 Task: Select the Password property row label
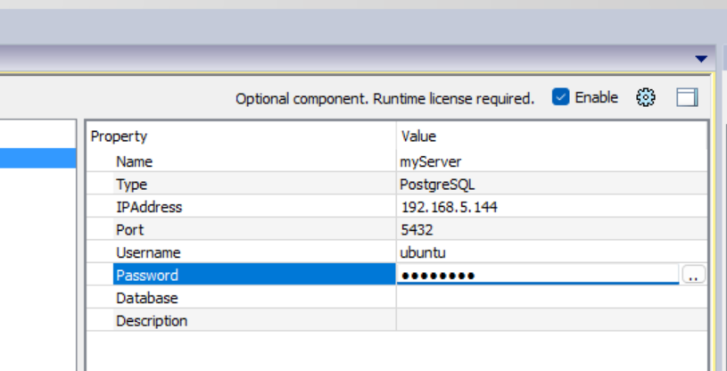(254, 275)
